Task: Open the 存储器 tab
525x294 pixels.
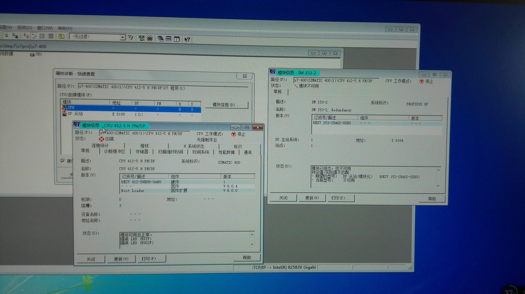Action: (x=142, y=152)
